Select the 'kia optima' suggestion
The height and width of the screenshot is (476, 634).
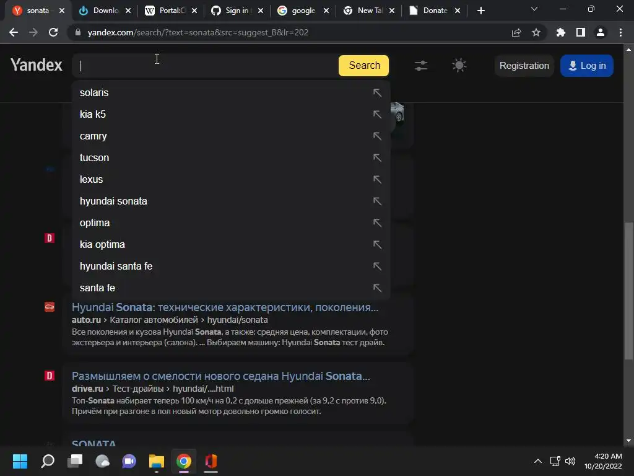tap(231, 244)
